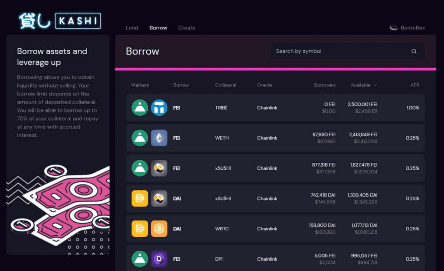Click 1,339,405 DAI available amount
Viewport: 444px width, 271px height.
[362, 195]
